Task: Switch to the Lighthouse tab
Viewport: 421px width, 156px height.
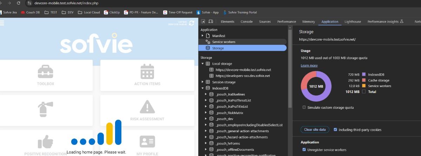Action: (x=353, y=22)
